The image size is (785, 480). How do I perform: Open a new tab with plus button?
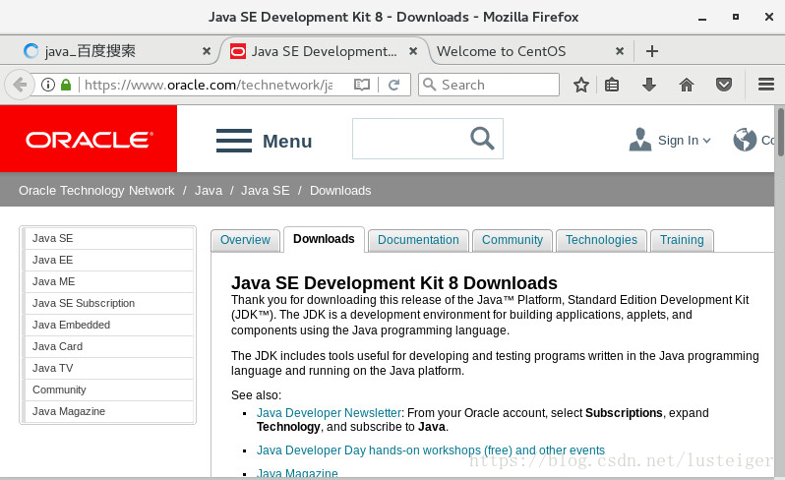(652, 51)
